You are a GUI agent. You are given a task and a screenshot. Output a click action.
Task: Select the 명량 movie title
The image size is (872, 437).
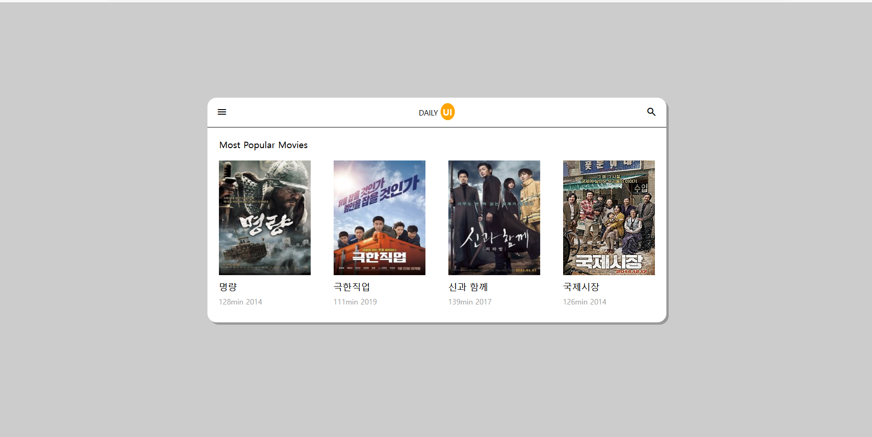pos(228,287)
